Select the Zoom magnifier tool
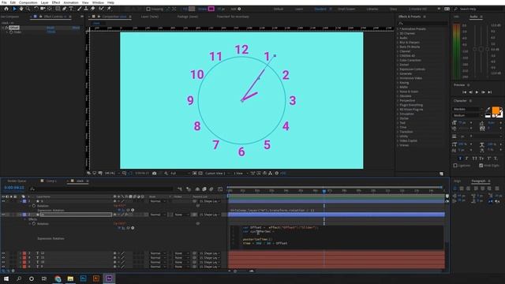The image size is (505, 284). 28,9
